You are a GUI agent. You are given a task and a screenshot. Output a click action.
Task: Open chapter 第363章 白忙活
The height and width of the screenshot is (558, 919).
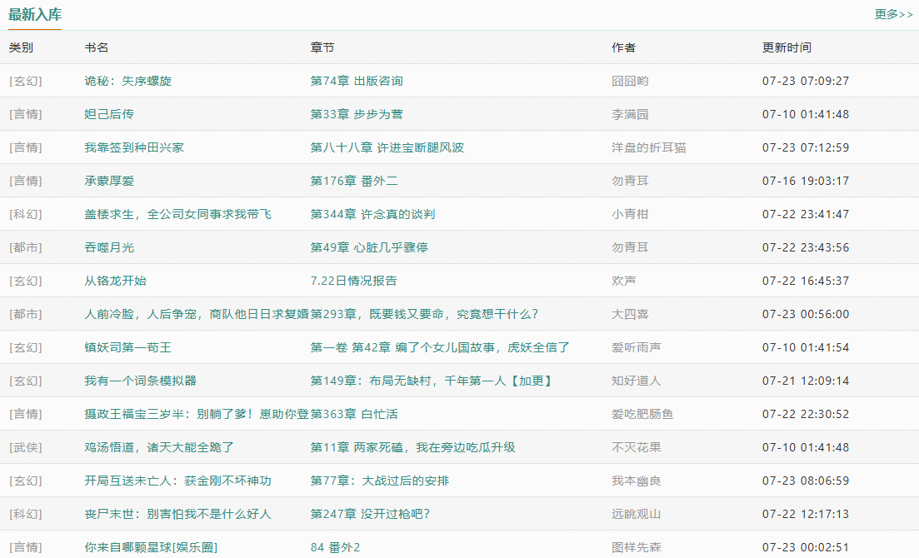(x=354, y=415)
